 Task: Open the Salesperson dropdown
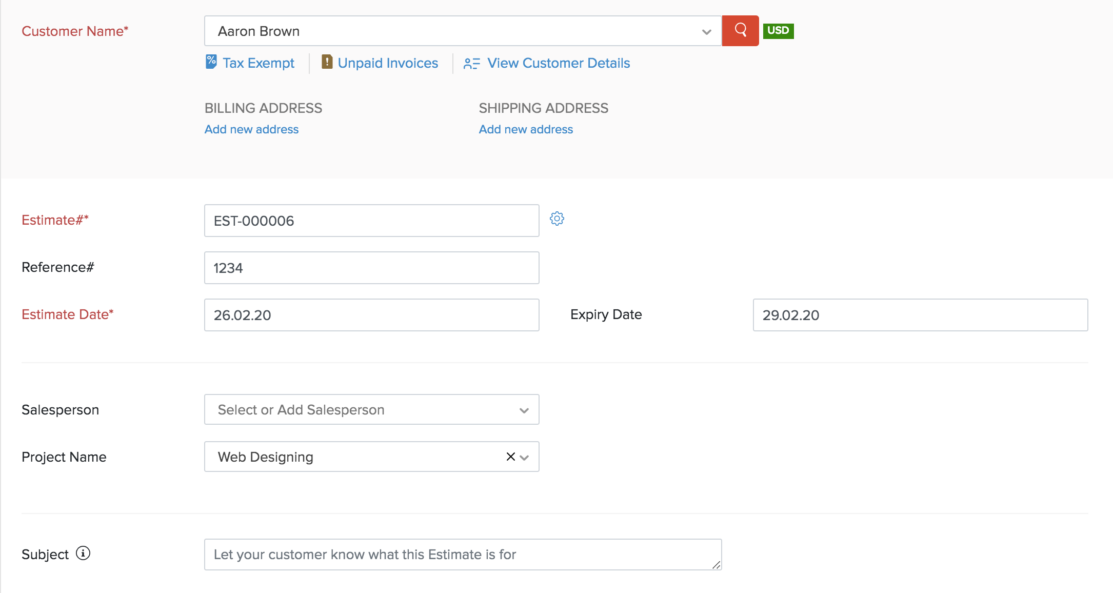pos(524,410)
